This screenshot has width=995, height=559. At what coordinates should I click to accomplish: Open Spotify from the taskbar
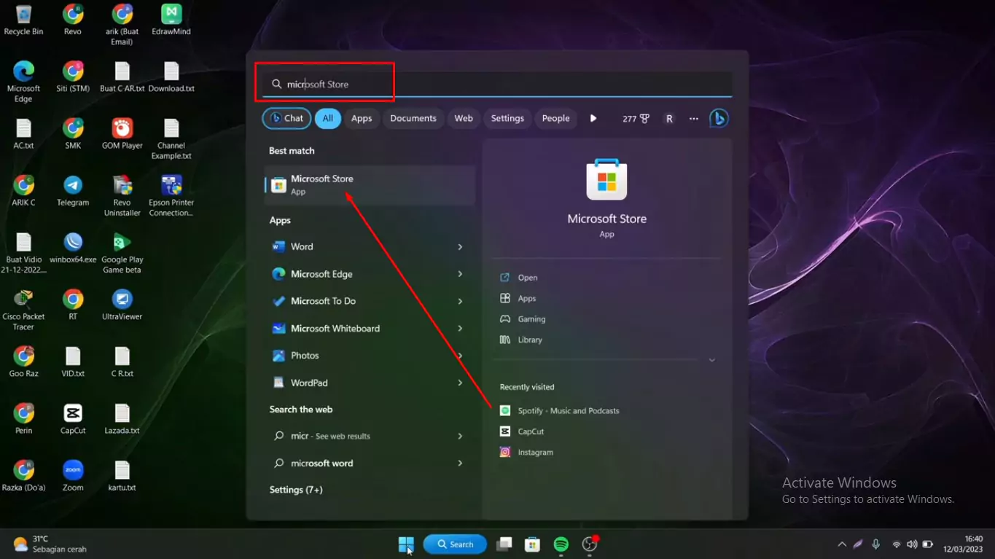pyautogui.click(x=561, y=544)
